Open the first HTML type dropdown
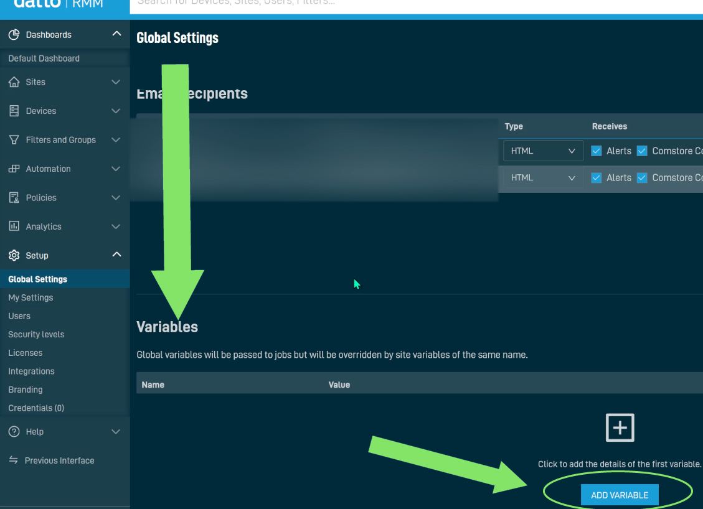703x509 pixels. click(543, 151)
